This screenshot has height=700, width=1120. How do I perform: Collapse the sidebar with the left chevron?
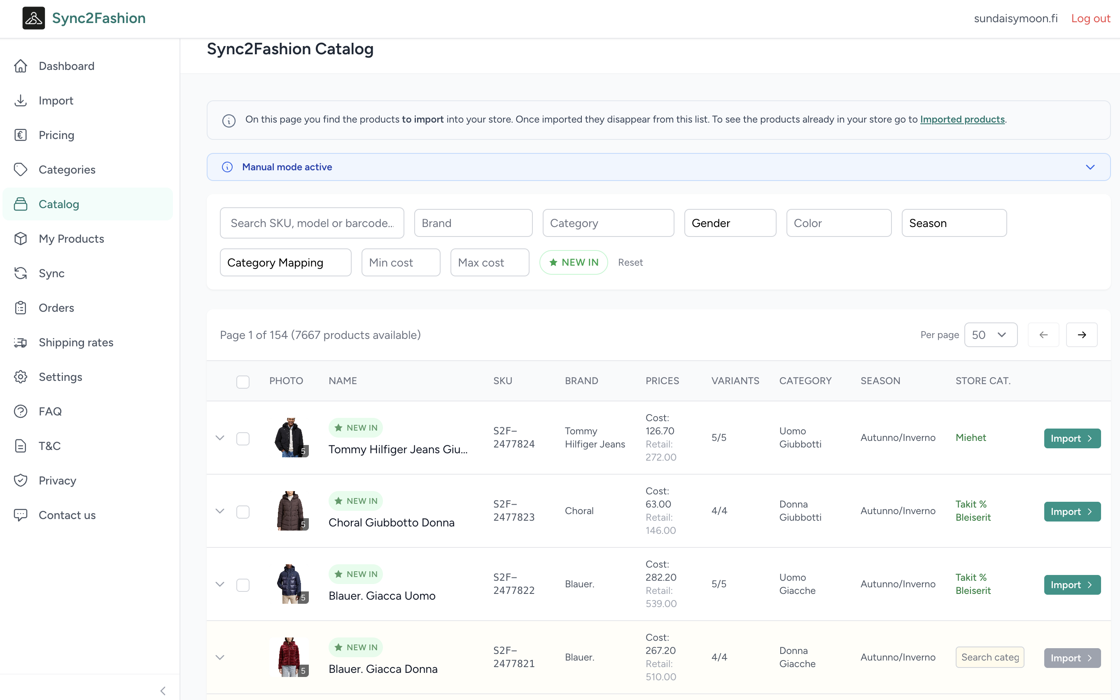(x=163, y=691)
